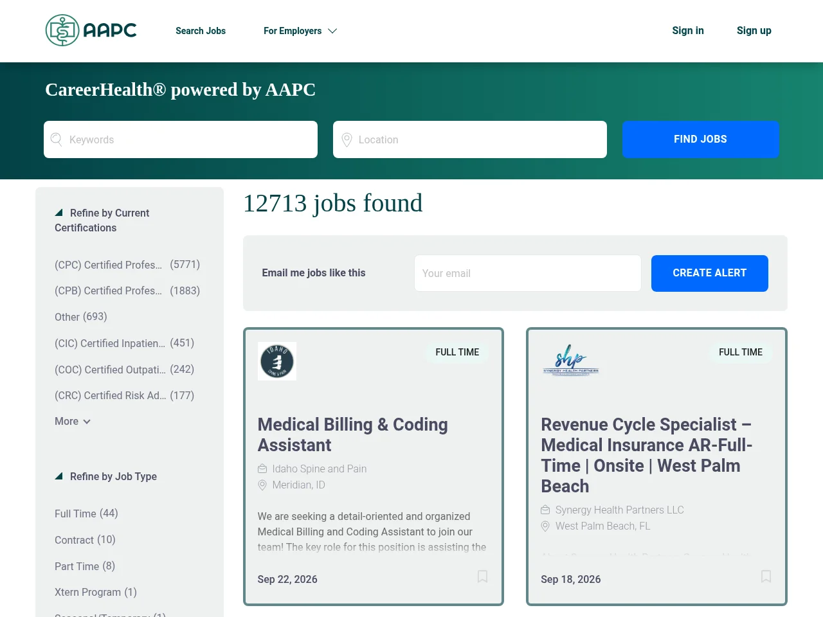The image size is (823, 617).
Task: Click the Sep 22, 2026 posting date
Action: click(x=287, y=579)
